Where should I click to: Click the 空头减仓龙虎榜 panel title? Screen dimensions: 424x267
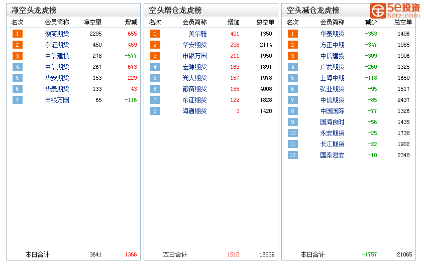[x=313, y=10]
